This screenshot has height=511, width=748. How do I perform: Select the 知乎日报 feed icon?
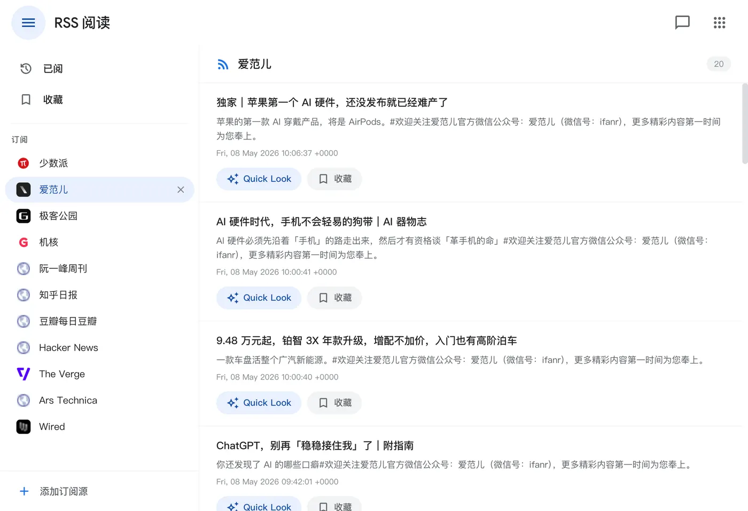point(24,295)
